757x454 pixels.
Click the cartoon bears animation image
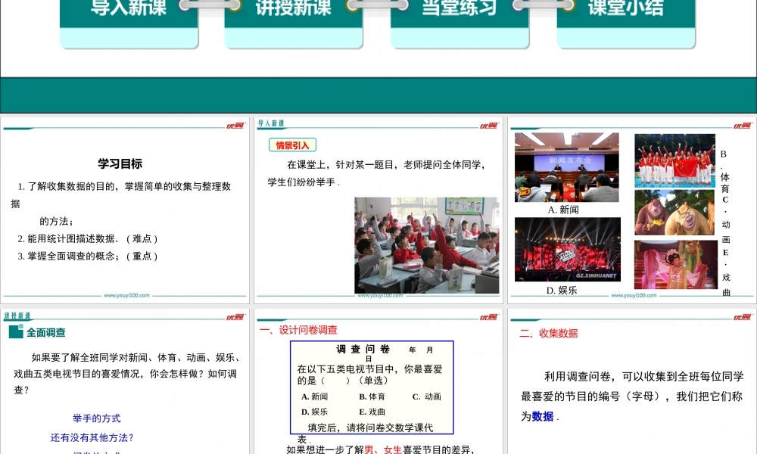pyautogui.click(x=674, y=213)
